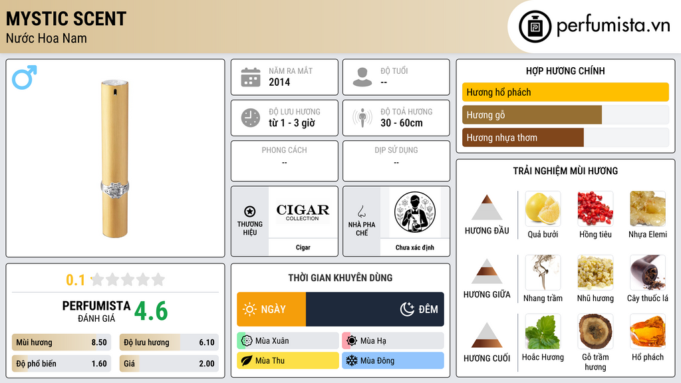Click the gold perfume bottle image
This screenshot has width=681, height=383.
(x=115, y=158)
